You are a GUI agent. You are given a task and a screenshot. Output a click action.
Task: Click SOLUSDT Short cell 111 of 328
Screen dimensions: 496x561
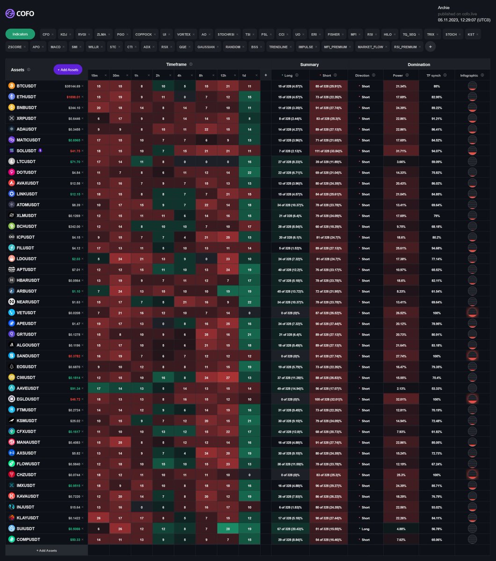[328, 151]
